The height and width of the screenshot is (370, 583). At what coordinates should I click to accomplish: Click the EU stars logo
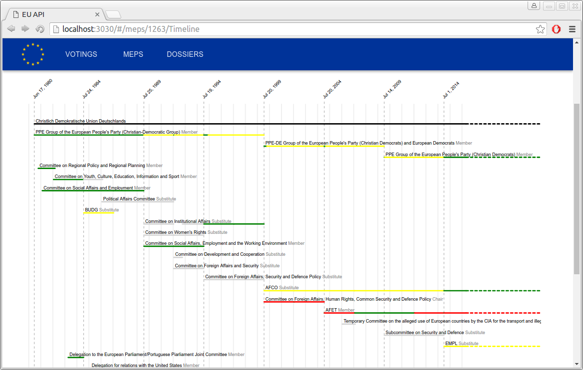(33, 54)
